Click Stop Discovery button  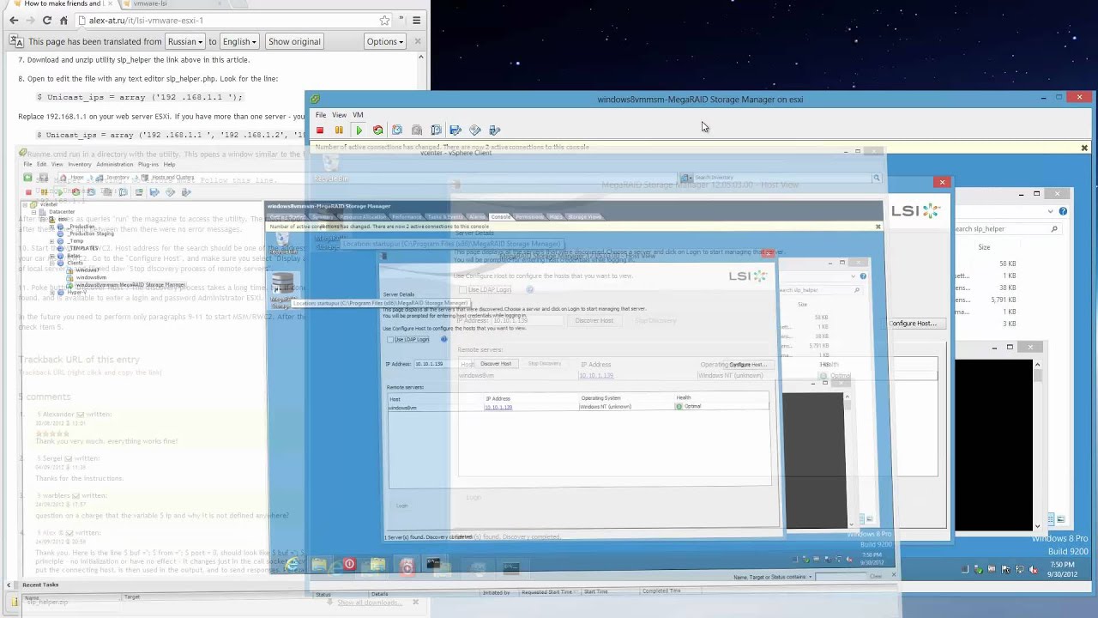[x=545, y=364]
